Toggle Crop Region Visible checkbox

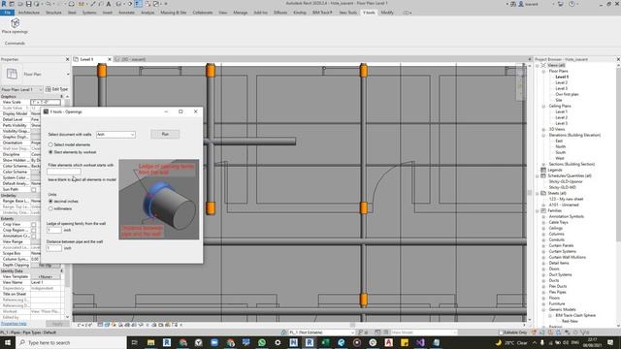(34, 231)
